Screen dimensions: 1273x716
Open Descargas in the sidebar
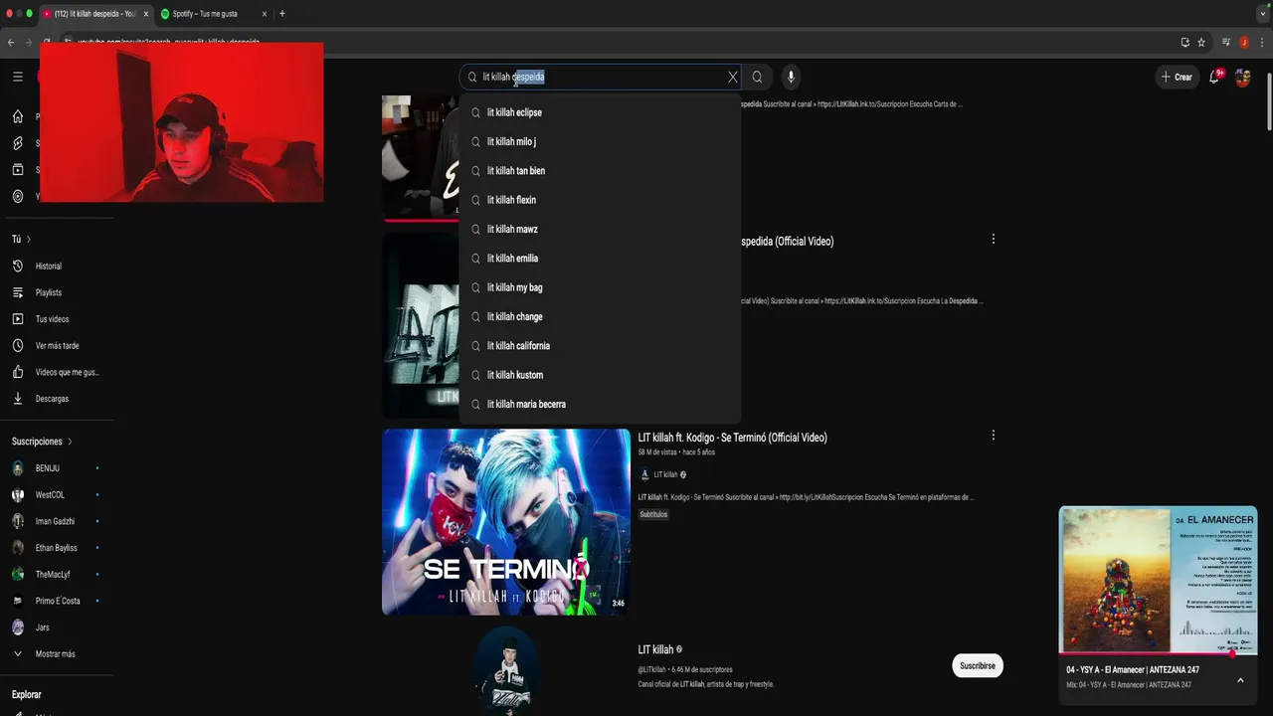coord(52,399)
